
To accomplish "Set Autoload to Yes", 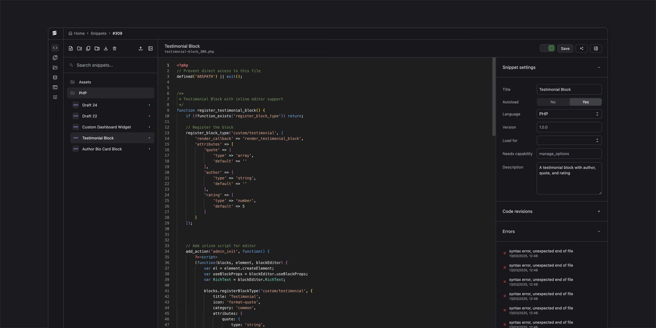I will (x=585, y=102).
